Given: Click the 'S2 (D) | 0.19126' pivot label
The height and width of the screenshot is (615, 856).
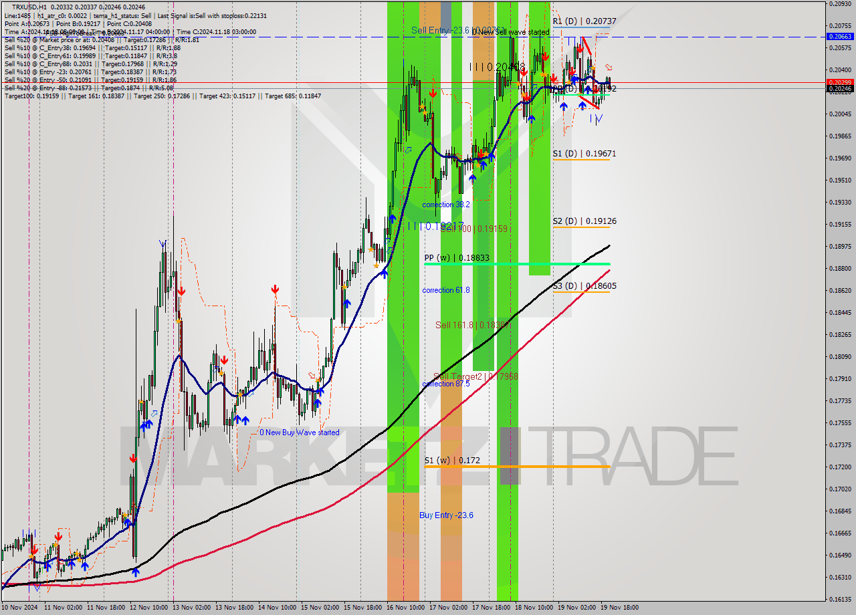Looking at the screenshot, I should point(584,221).
